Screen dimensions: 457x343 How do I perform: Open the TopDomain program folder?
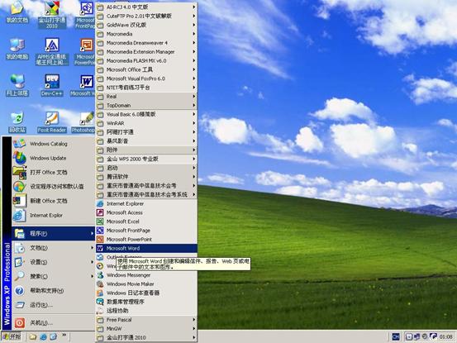coord(146,106)
